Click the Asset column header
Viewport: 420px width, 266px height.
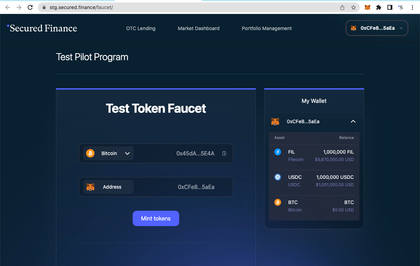(x=279, y=138)
